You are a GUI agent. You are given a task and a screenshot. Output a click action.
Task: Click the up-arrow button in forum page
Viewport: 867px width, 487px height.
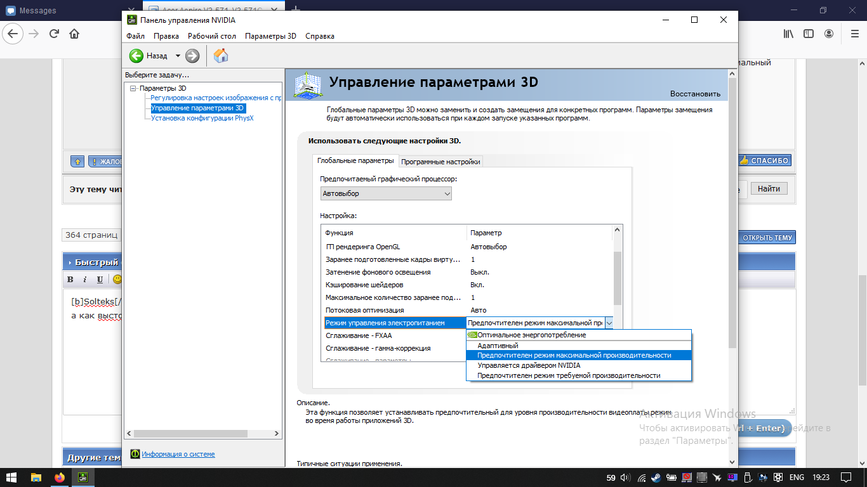pos(77,162)
